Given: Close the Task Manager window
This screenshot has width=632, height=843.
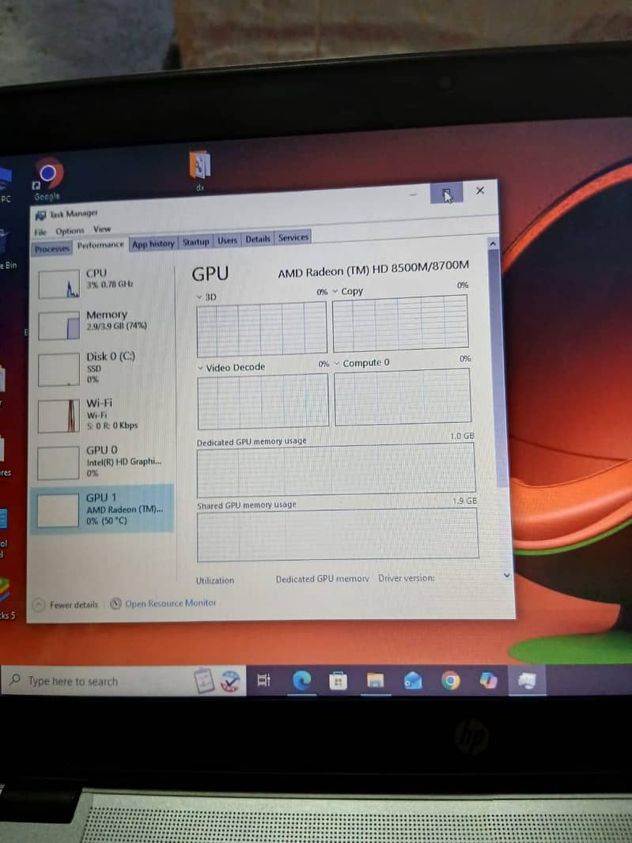Looking at the screenshot, I should (480, 191).
